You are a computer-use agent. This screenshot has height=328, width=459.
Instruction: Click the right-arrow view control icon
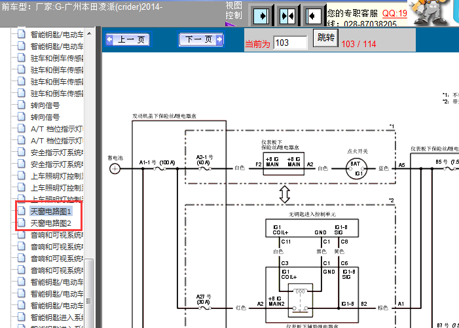click(261, 16)
